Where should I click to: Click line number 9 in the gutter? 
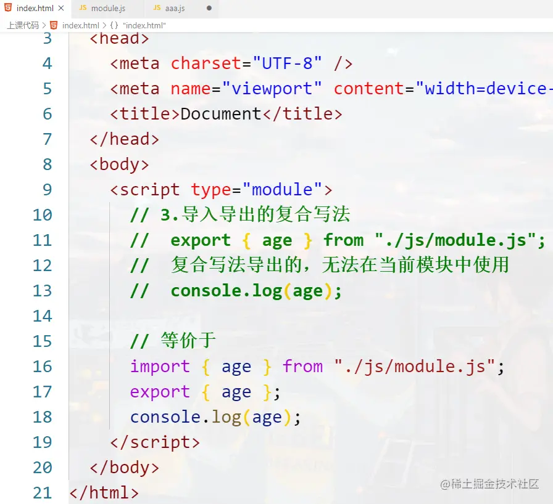(x=48, y=190)
